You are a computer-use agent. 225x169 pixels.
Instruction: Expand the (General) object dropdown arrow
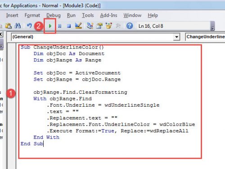(176, 37)
